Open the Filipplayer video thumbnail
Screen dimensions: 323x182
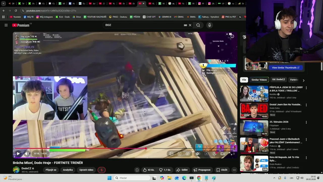[x=254, y=128]
